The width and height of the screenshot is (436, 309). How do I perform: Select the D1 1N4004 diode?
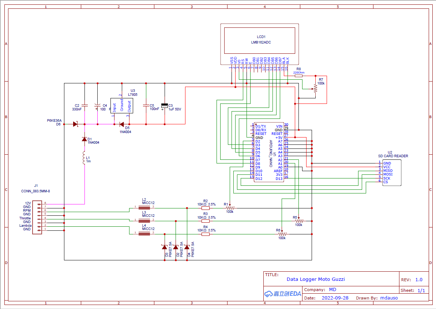(84, 139)
